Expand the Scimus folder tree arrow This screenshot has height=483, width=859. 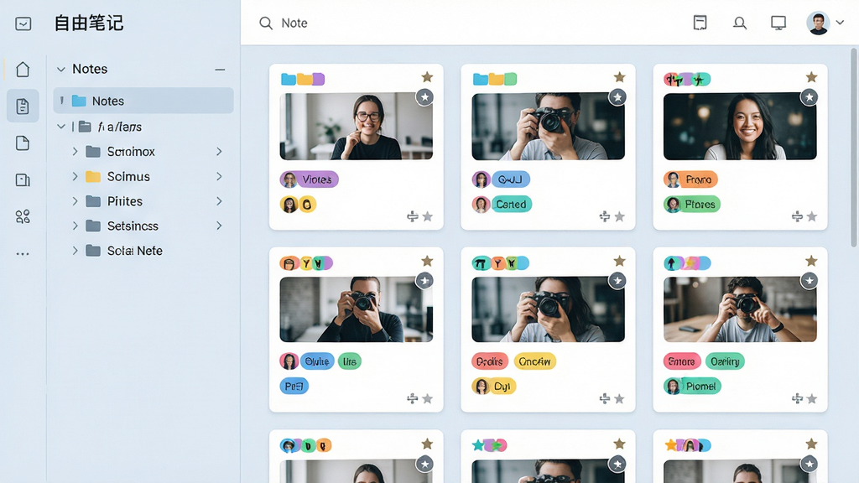pyautogui.click(x=75, y=176)
